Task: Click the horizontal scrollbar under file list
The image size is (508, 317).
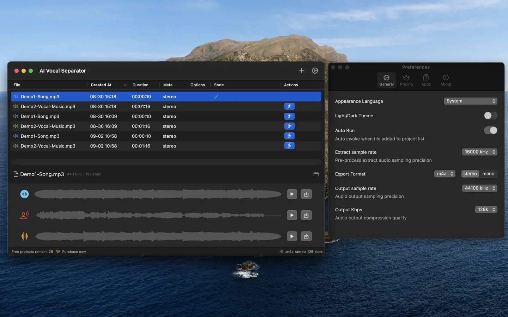Action: click(x=166, y=162)
